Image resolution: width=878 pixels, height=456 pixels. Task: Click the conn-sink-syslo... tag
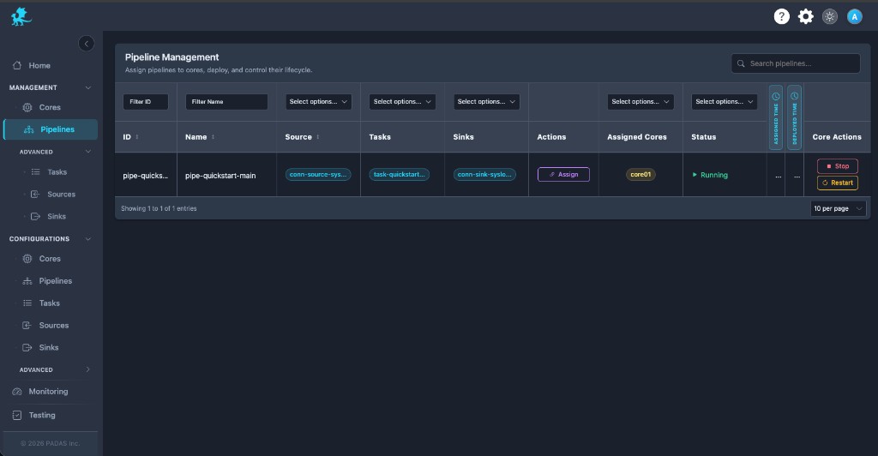[x=484, y=175]
